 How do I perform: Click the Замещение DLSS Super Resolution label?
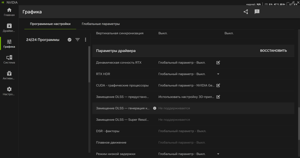coord(122,120)
